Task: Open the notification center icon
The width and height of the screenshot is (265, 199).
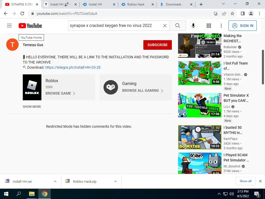Action: [x=257, y=194]
